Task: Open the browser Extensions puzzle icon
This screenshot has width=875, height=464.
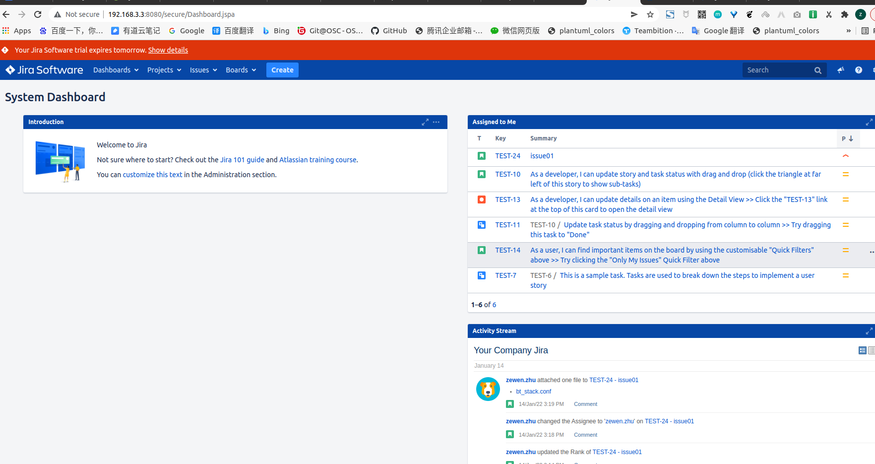Action: pos(845,14)
